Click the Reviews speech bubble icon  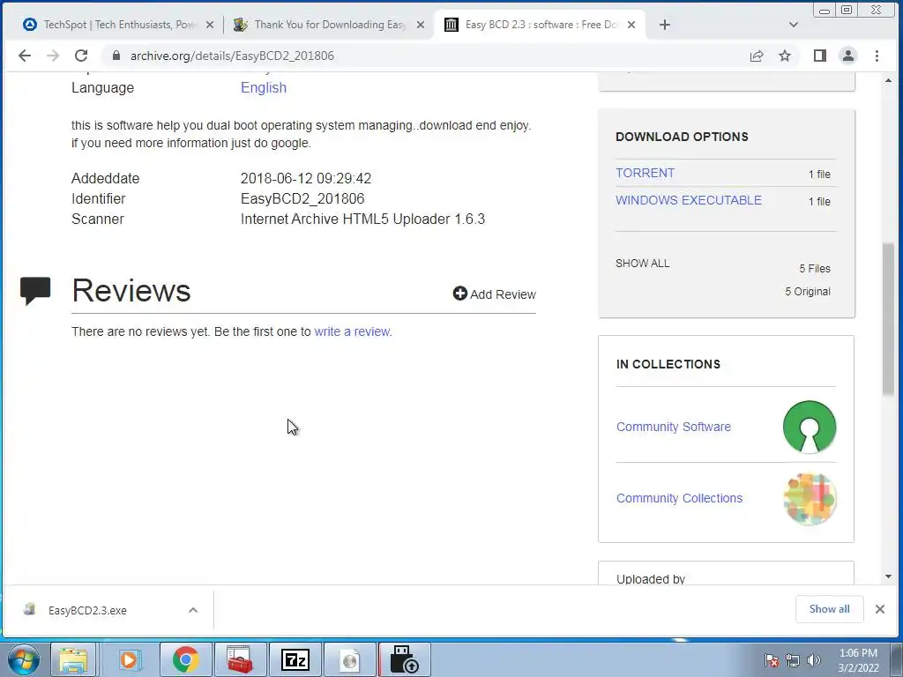click(35, 291)
